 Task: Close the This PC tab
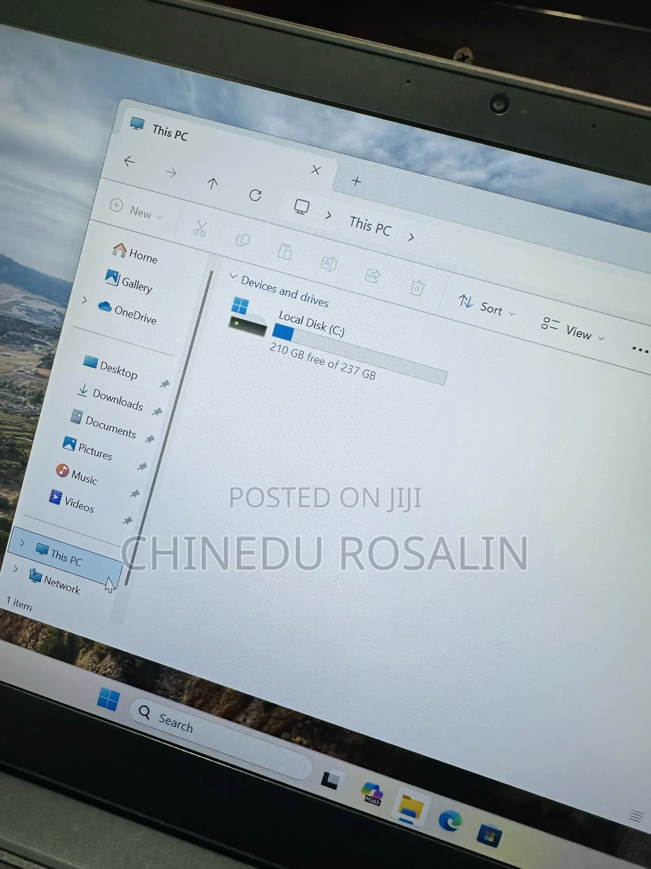pos(316,170)
